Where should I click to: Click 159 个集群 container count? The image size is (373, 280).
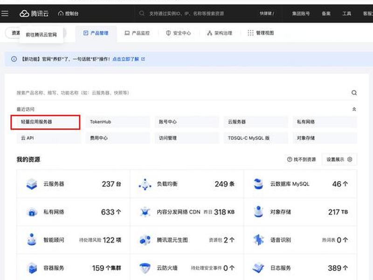point(106,268)
